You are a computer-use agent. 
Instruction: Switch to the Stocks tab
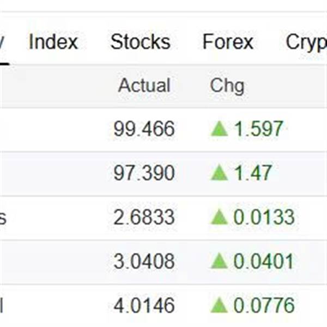click(x=141, y=42)
